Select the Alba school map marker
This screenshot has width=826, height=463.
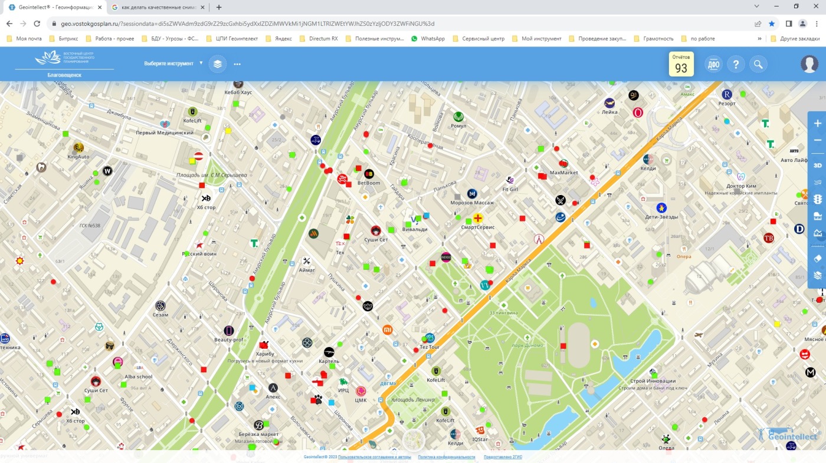(139, 368)
